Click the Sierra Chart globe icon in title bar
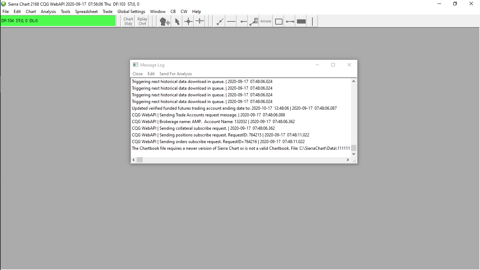The width and height of the screenshot is (480, 270). pos(4,4)
